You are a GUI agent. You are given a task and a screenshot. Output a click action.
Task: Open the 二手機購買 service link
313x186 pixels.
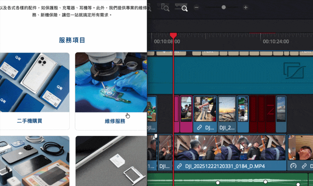[x=30, y=121]
